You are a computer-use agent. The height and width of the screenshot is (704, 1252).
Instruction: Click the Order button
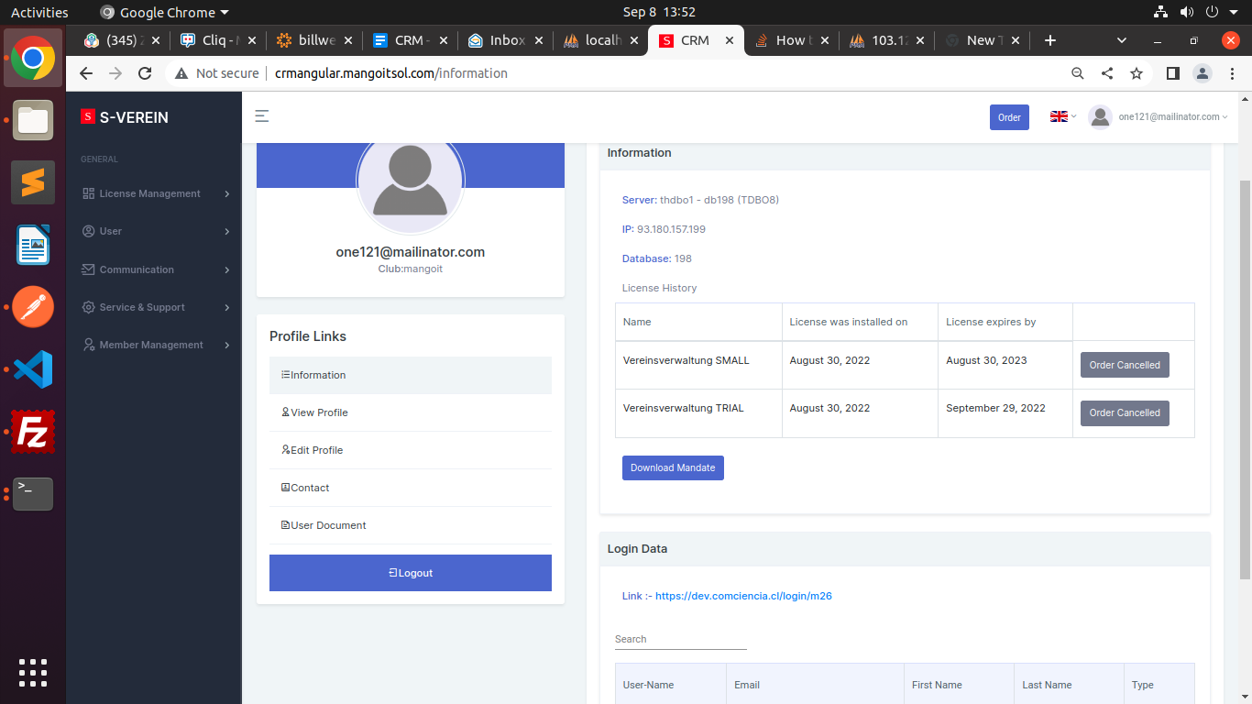click(x=1009, y=117)
